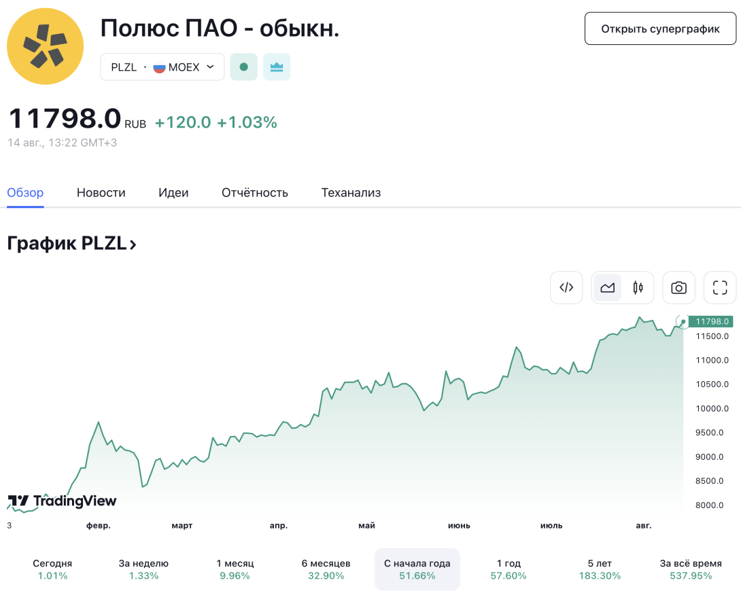Select the За всё время range
This screenshot has width=741, height=591.
(x=691, y=569)
